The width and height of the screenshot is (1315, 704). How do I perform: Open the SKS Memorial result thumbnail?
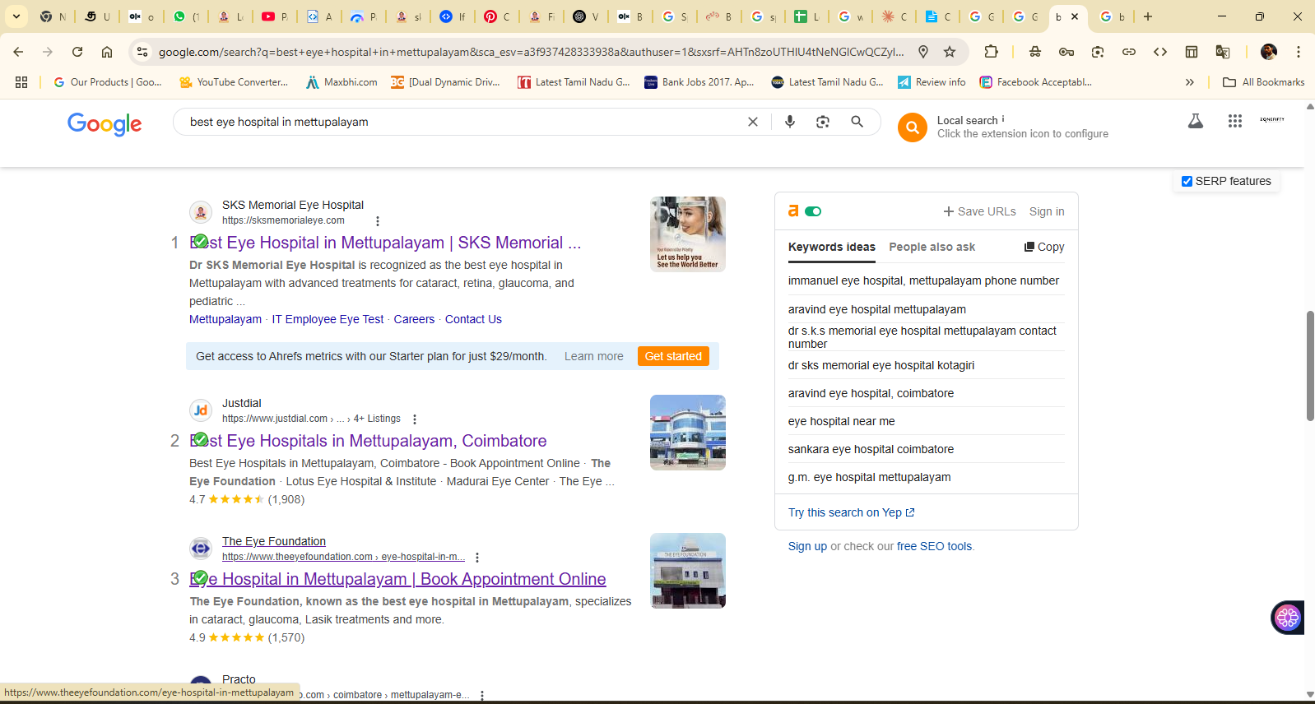coord(688,234)
